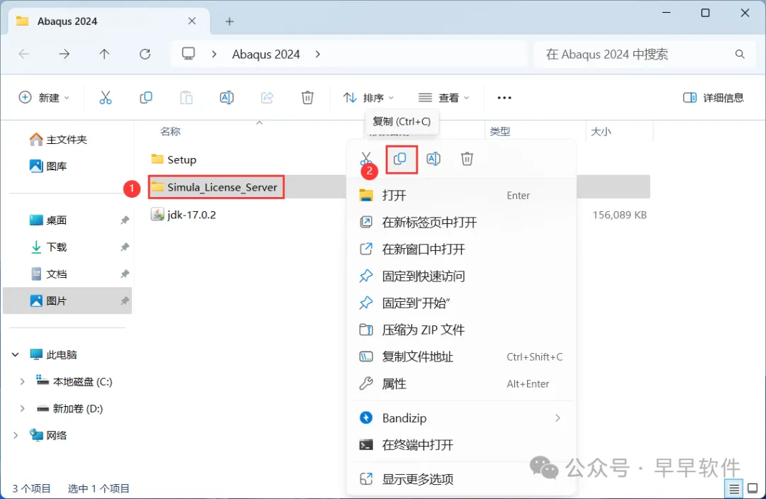766x499 pixels.
Task: Choose 显示更多选项
Action: tap(462, 479)
